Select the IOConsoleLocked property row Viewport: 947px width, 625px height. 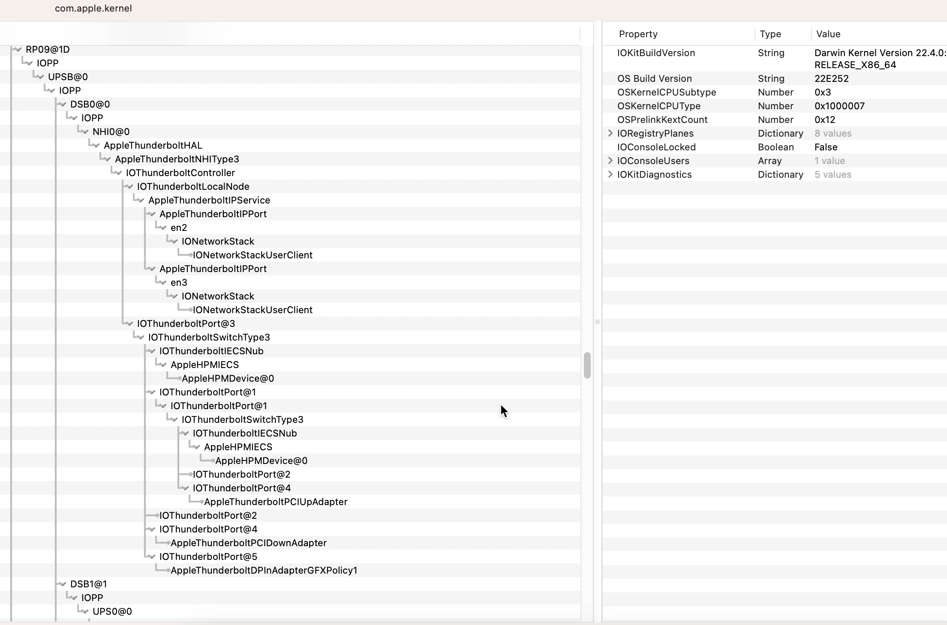point(656,147)
